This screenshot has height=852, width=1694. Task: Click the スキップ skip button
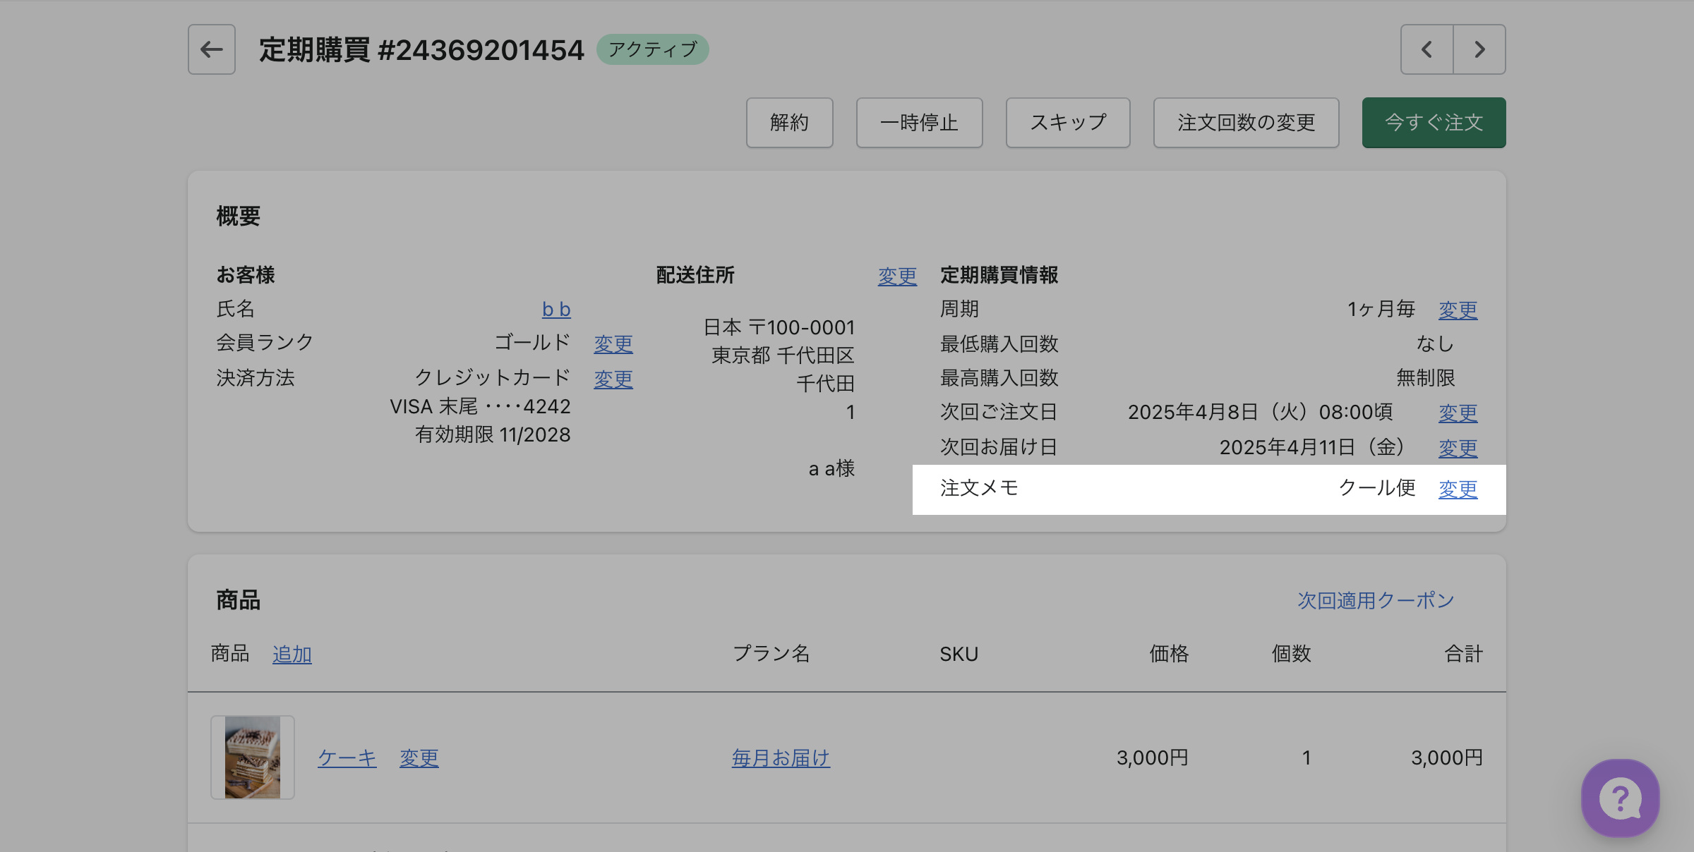1067,123
